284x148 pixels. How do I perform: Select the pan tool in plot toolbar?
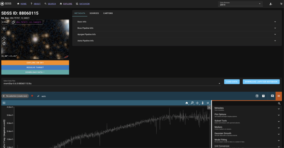click(x=197, y=103)
